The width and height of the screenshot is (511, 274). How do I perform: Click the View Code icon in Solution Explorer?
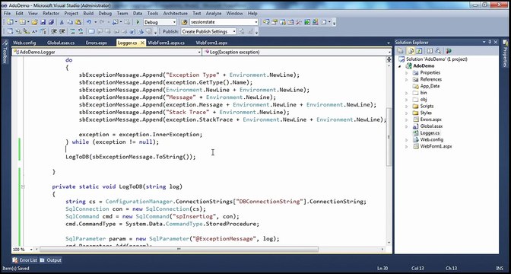430,51
